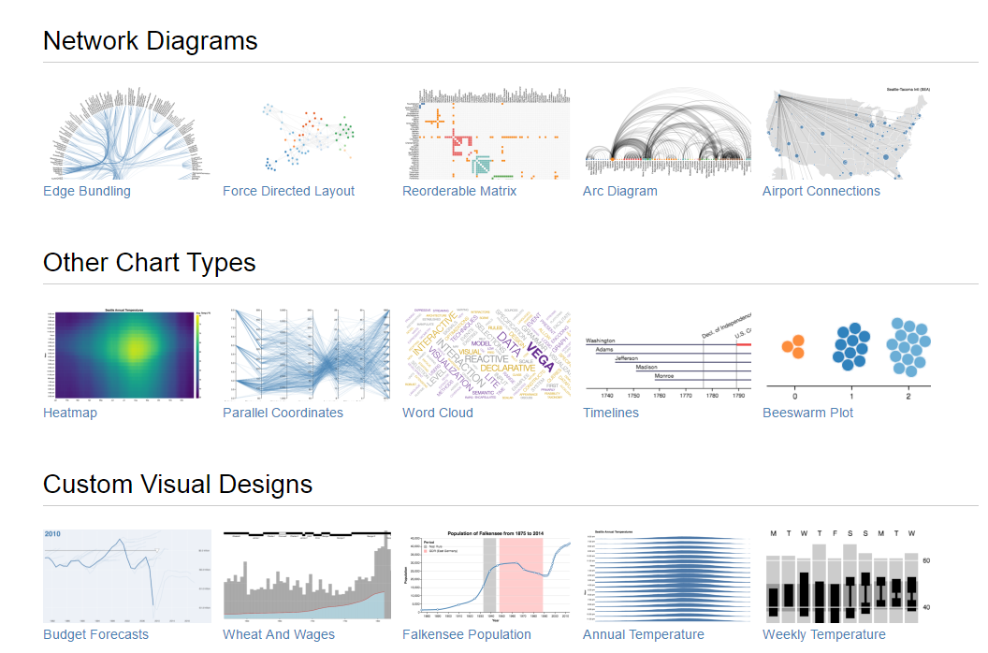This screenshot has width=988, height=653.
Task: Click the Annual Temperature text link
Action: 643,634
